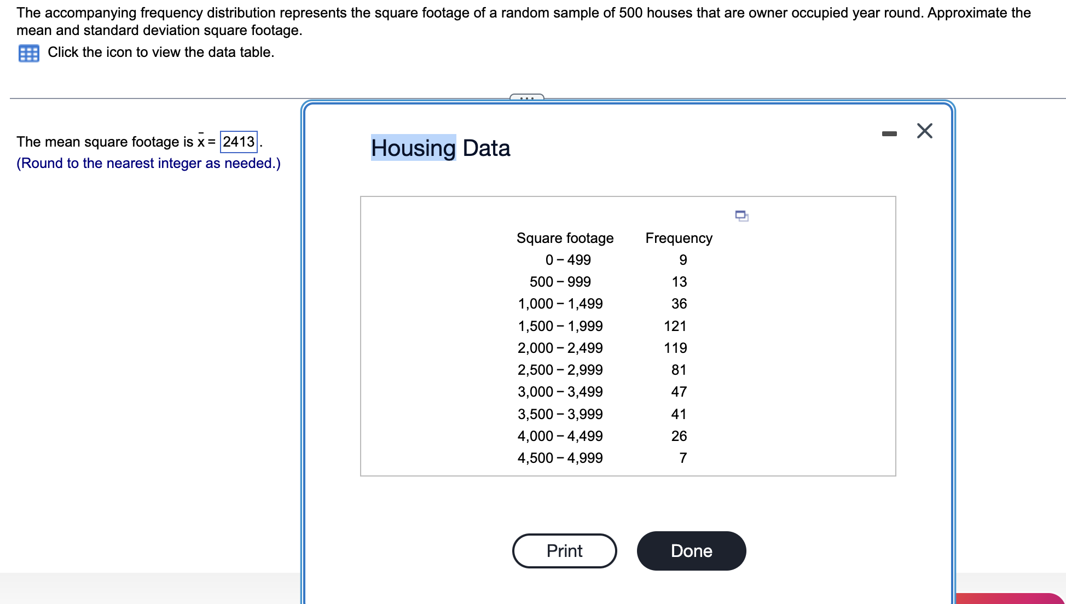The width and height of the screenshot is (1066, 604).
Task: Select the pop-out window icon in the table panel
Action: point(741,216)
